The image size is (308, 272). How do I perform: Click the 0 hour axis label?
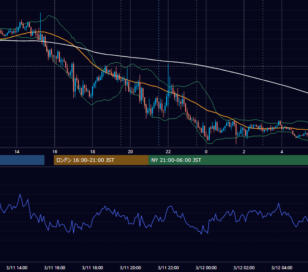[206, 152]
